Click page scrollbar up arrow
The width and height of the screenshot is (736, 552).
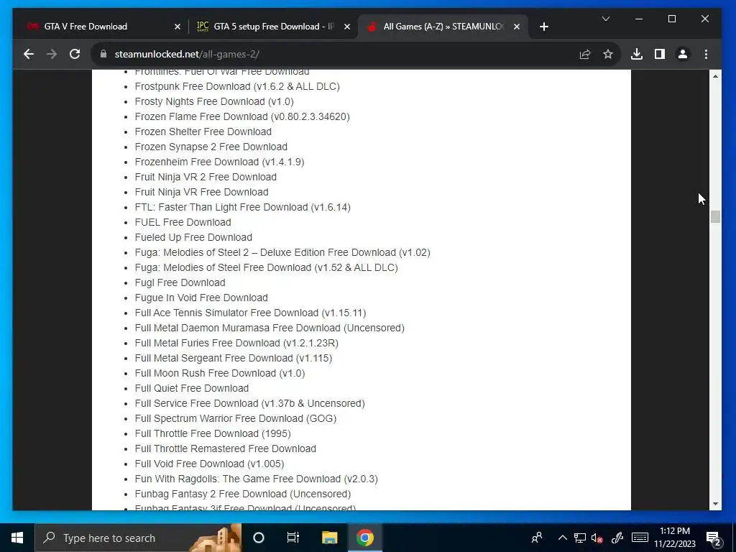click(715, 76)
